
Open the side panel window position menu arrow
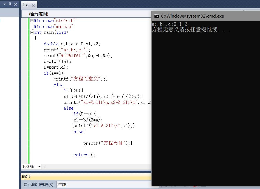[x=4, y=4]
